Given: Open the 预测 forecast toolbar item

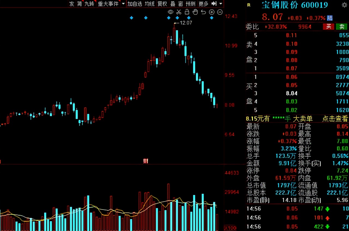Looking at the screenshot, I should [191, 4].
